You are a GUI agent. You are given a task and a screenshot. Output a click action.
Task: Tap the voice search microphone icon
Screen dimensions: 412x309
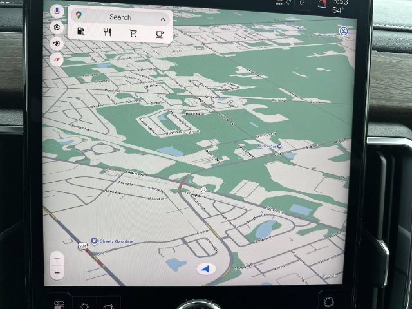coord(57,12)
